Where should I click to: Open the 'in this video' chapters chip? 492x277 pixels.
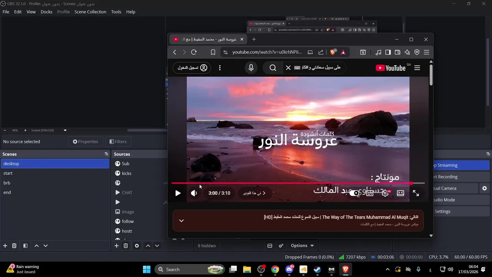[254, 193]
